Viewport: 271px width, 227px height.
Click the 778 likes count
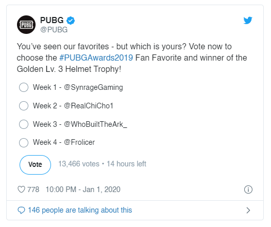pos(33,190)
